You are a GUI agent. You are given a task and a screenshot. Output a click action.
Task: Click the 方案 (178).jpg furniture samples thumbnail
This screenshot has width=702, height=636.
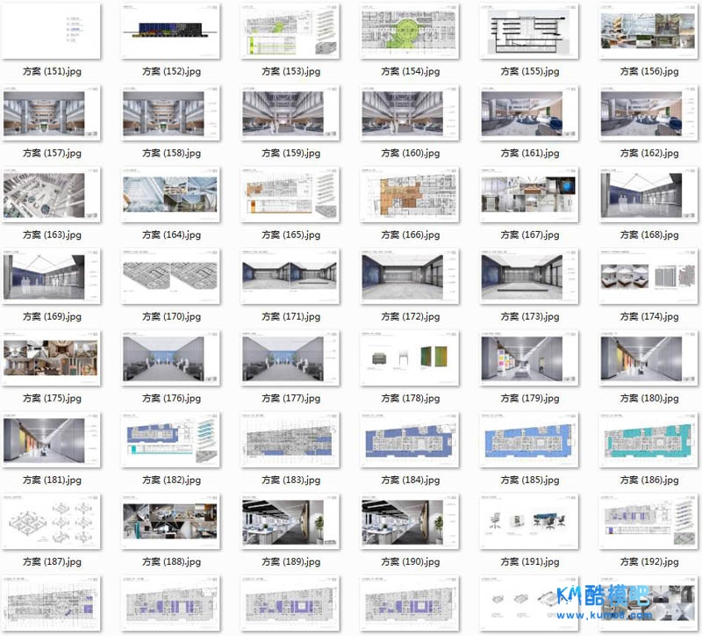coord(411,358)
